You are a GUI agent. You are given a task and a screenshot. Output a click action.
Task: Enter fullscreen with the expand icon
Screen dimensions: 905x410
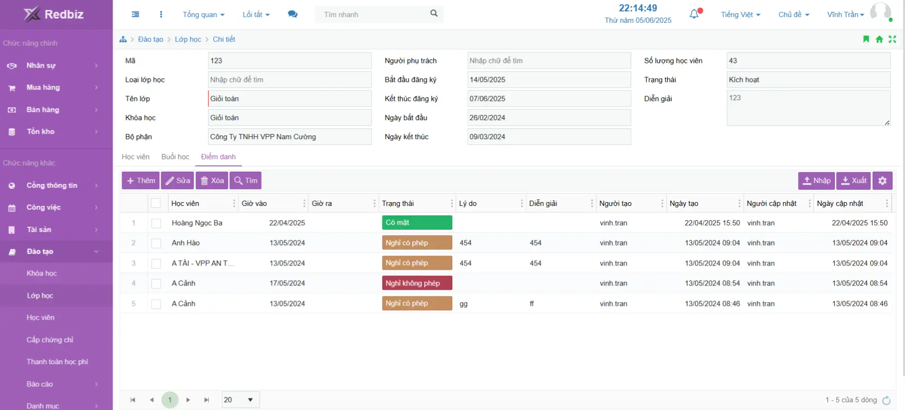(x=892, y=39)
